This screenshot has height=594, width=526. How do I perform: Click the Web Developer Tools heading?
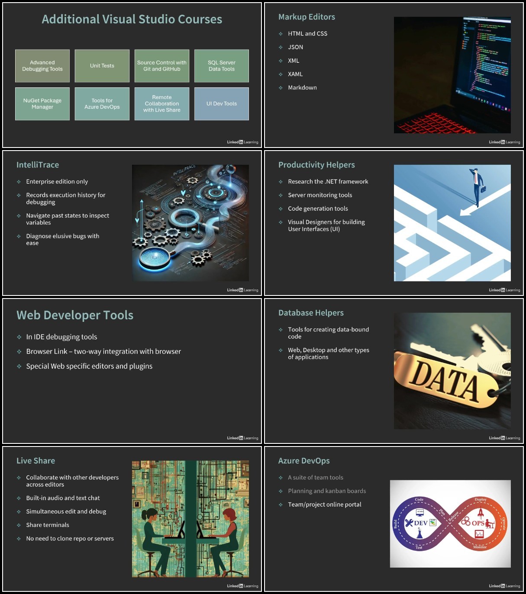[75, 315]
